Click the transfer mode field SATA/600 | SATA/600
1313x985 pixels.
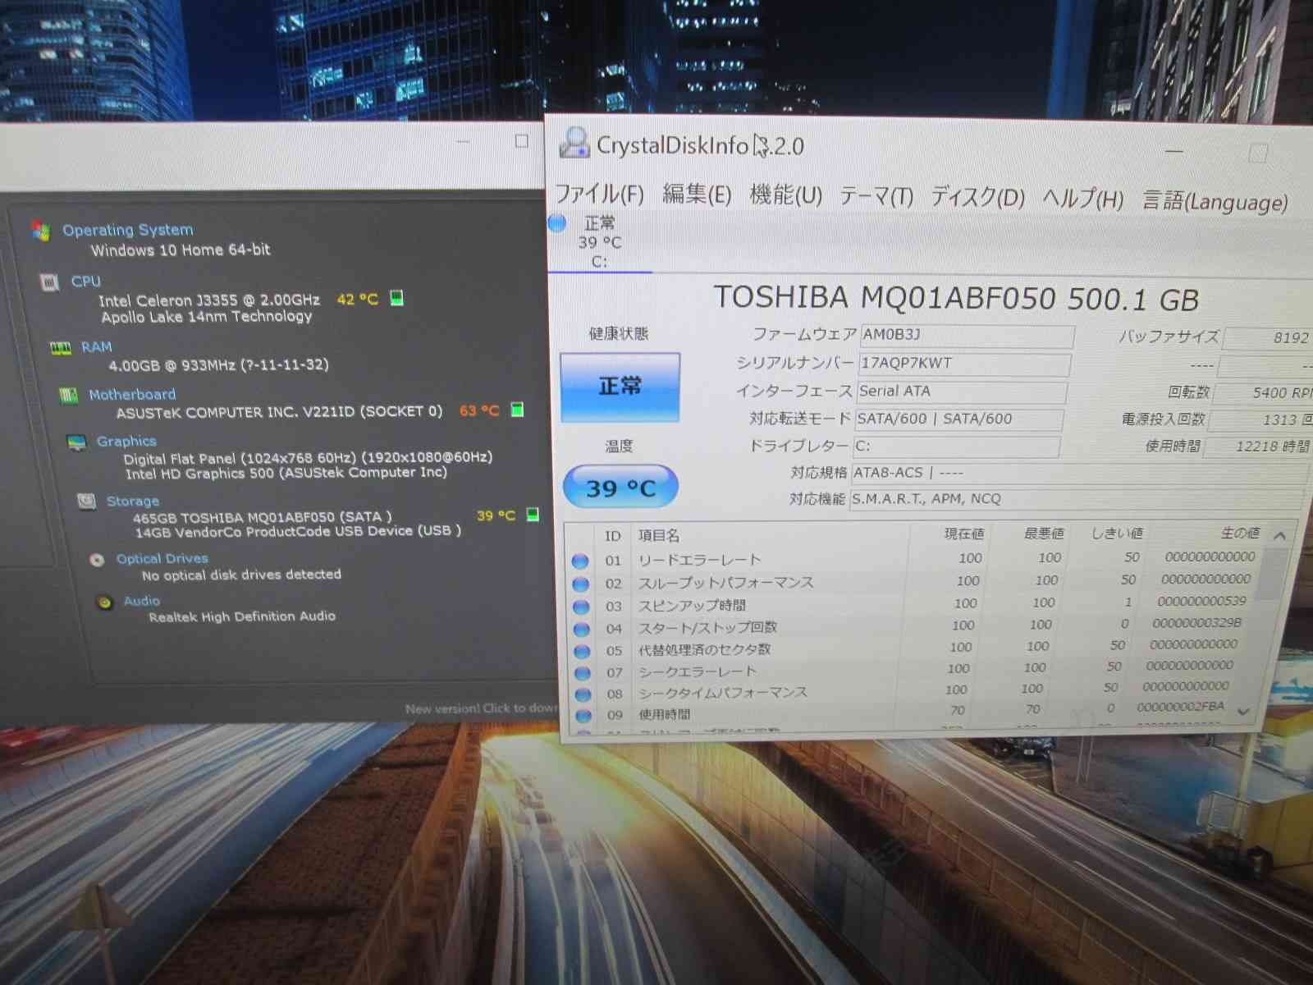click(959, 419)
